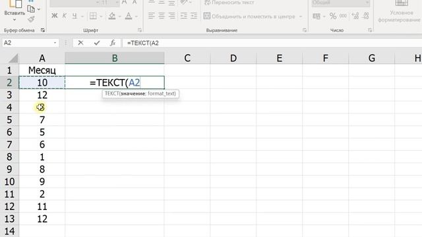The image size is (422, 237).
Task: Apply the font color letter A
Action: (129, 16)
